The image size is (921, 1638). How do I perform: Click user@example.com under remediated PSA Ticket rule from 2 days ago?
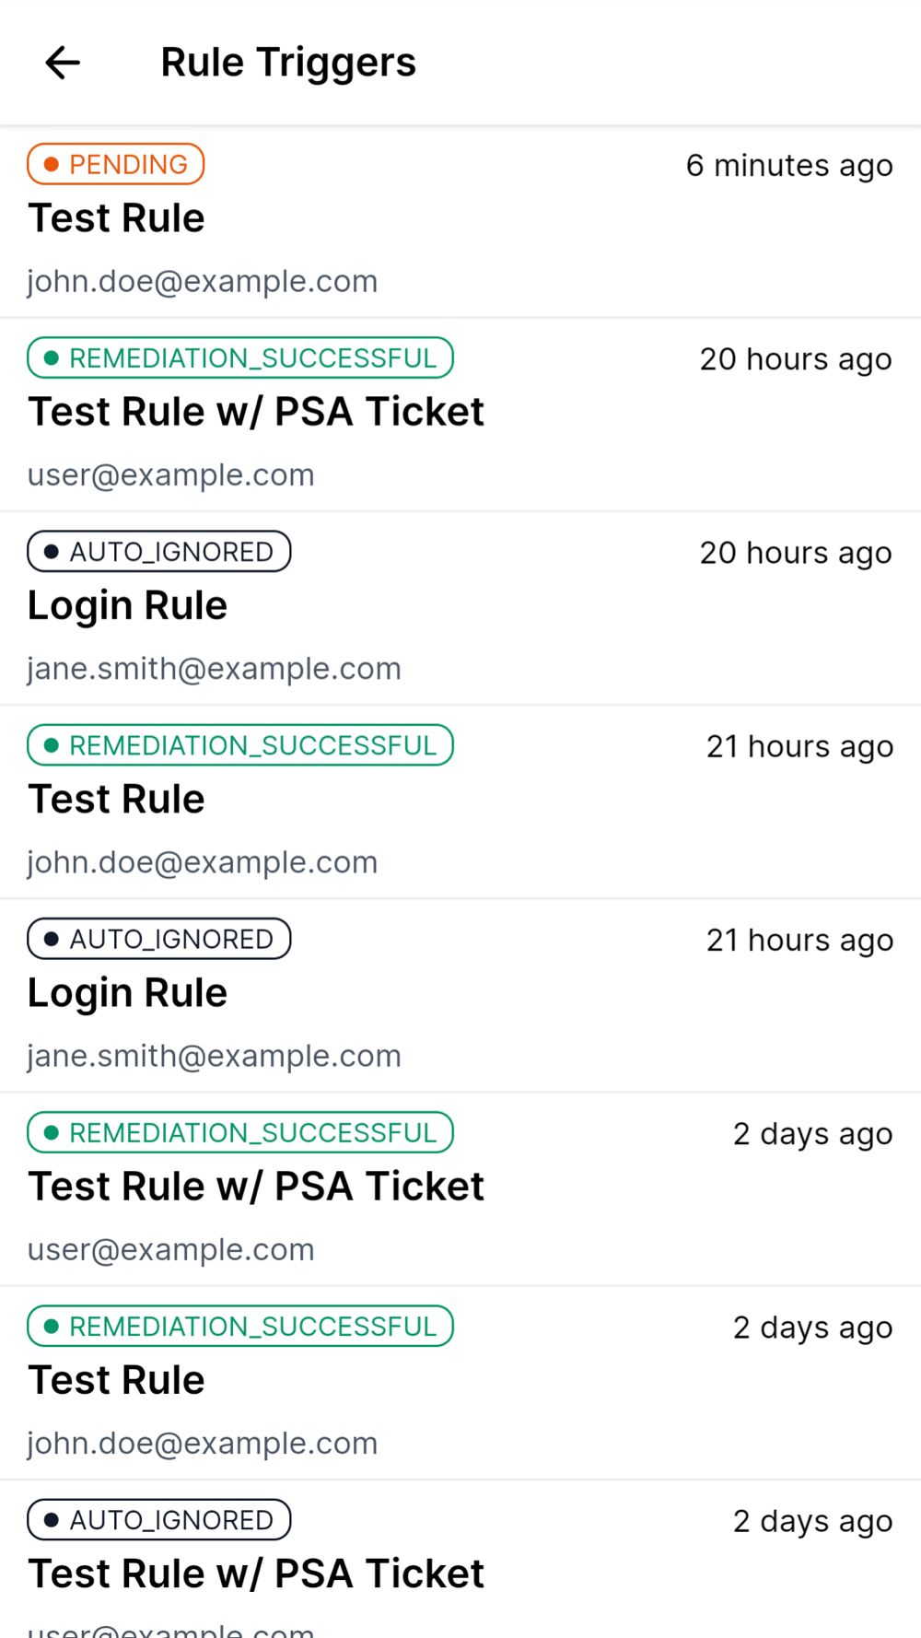pyautogui.click(x=171, y=1249)
